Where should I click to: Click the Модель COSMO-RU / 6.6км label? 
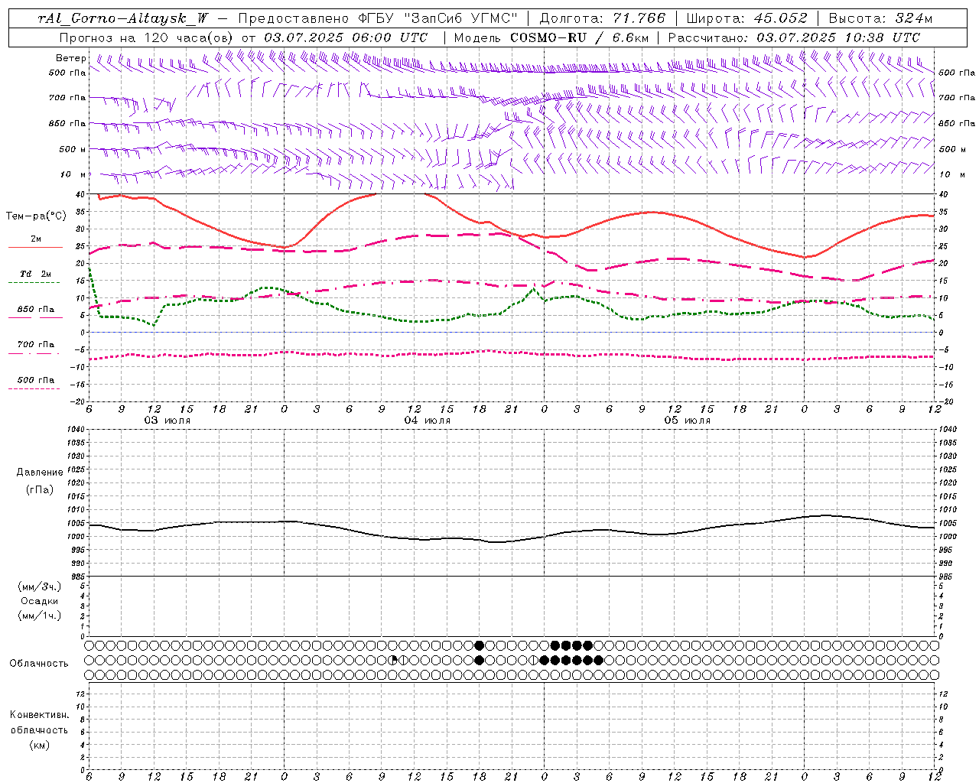551,37
